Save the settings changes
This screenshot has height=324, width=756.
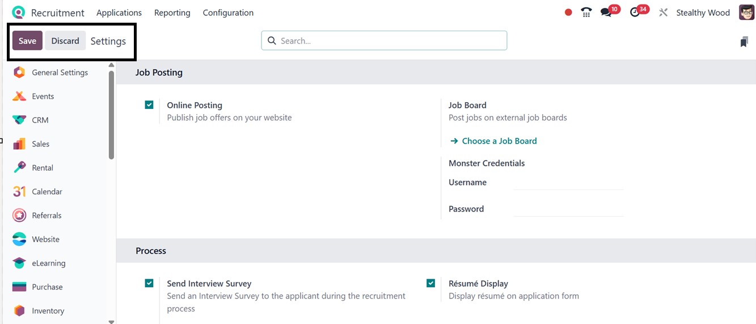coord(27,41)
